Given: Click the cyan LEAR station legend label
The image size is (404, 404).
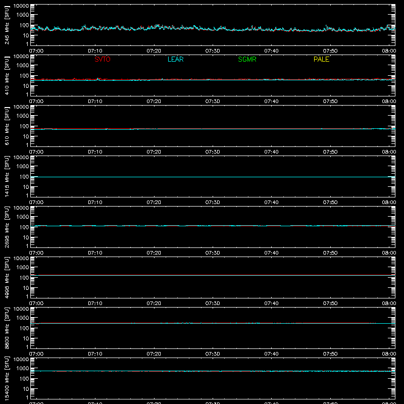Looking at the screenshot, I should pos(175,59).
